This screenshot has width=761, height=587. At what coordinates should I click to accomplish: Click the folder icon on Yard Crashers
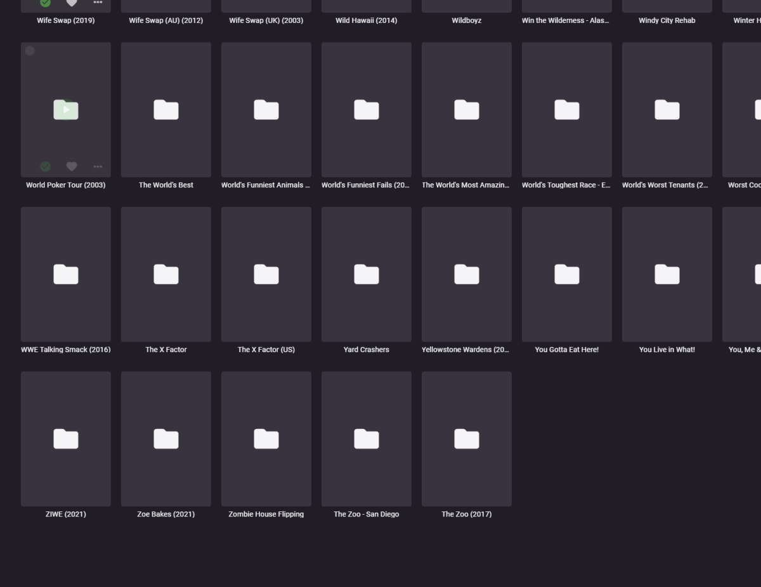point(367,274)
